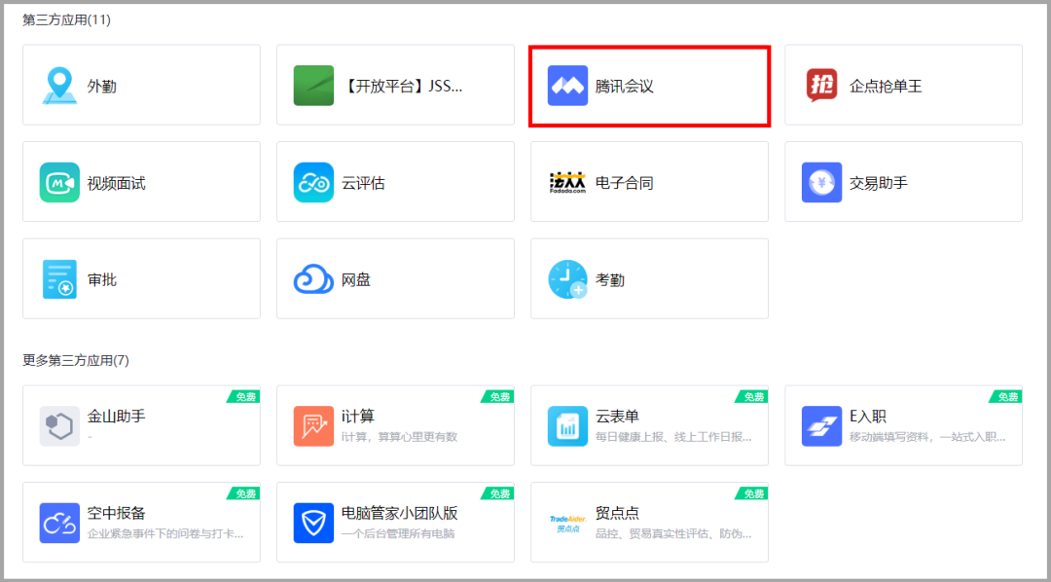Open the 腾讯会议 app
This screenshot has height=582, width=1051.
649,85
